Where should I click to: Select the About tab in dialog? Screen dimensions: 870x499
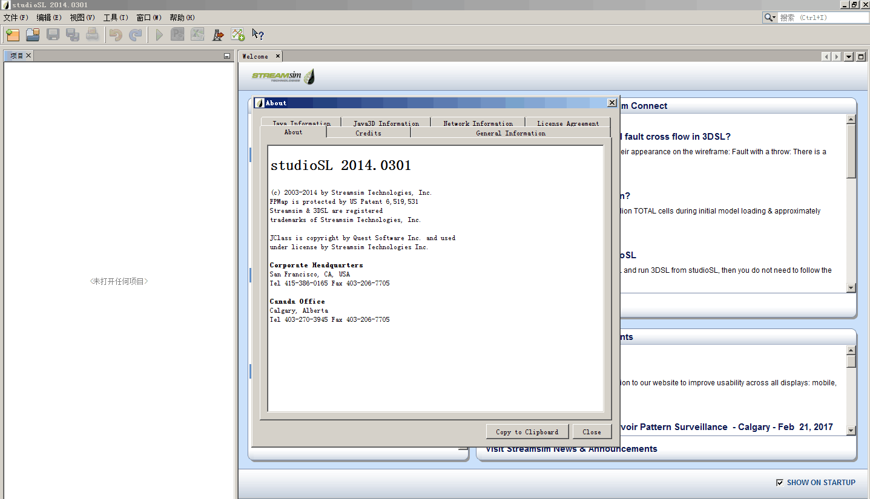(293, 132)
